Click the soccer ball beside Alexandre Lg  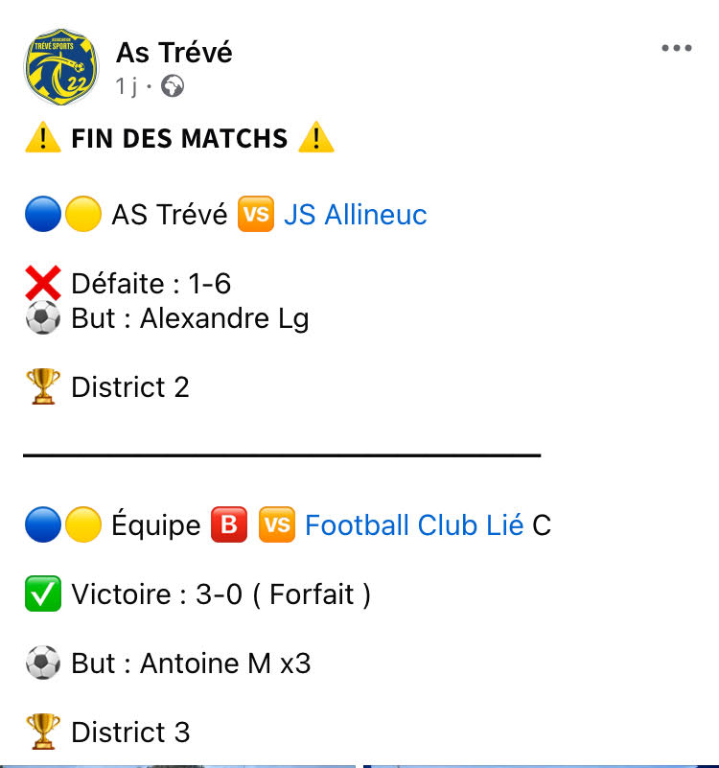43,318
